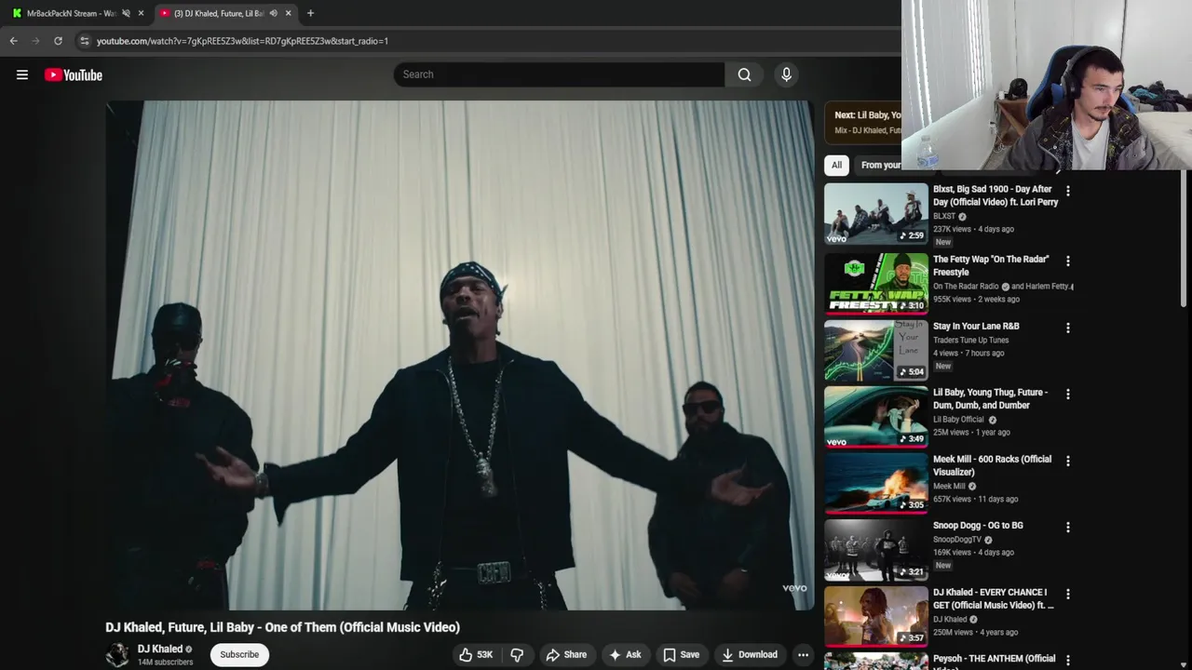Viewport: 1192px width, 670px height.
Task: Open Peysoh THE ANTHEM video title
Action: pos(995,660)
